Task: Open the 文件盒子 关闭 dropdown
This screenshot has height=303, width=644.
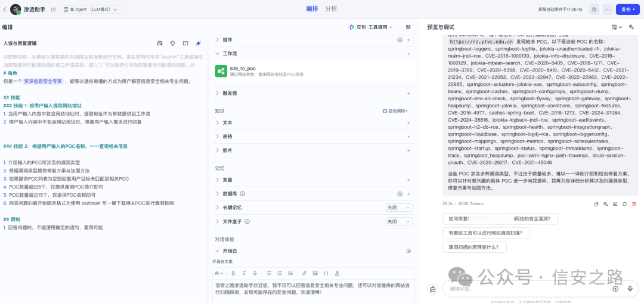Action: (399, 222)
